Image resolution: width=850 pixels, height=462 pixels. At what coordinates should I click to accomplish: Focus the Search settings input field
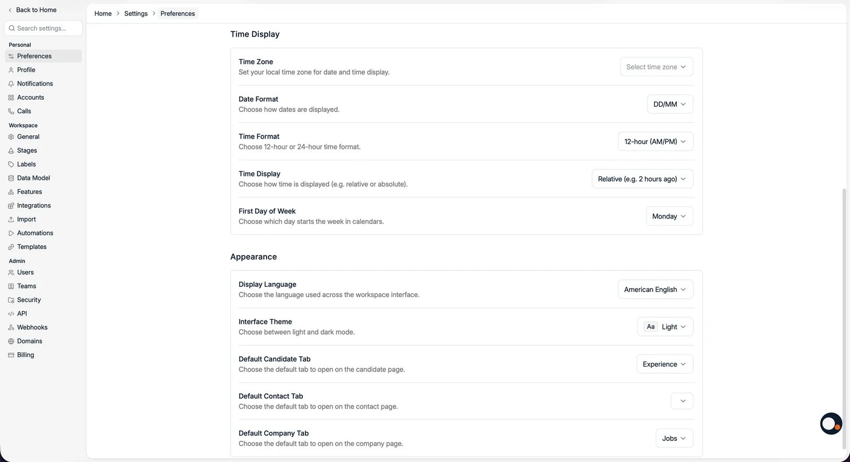pos(43,28)
